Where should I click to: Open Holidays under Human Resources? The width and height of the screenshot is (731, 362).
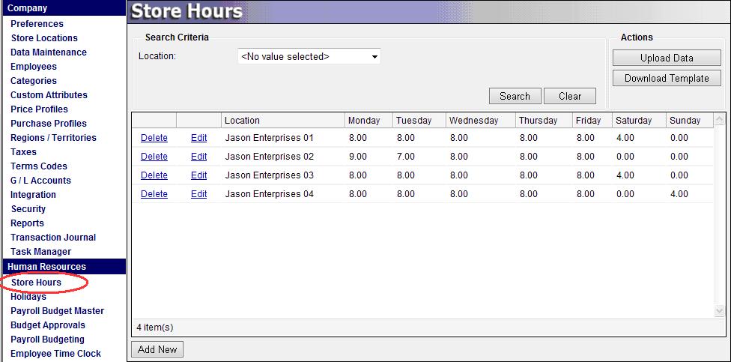(28, 297)
